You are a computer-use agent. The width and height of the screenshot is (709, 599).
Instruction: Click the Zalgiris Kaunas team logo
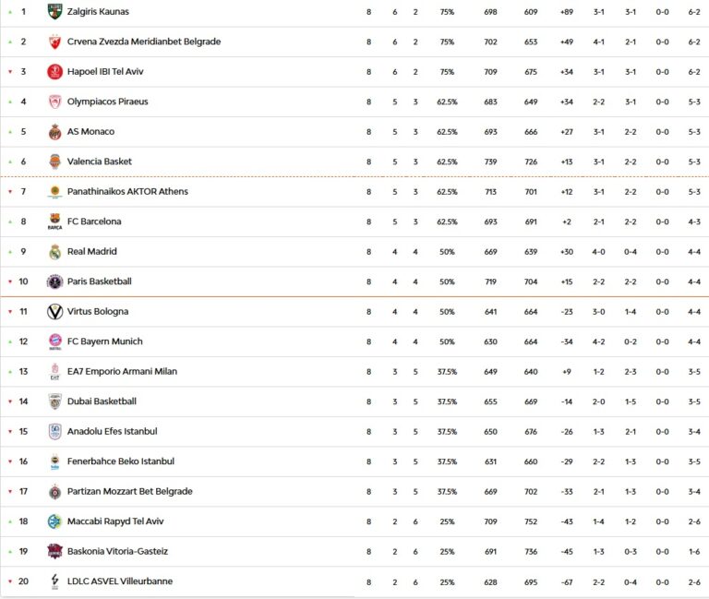pyautogui.click(x=54, y=12)
